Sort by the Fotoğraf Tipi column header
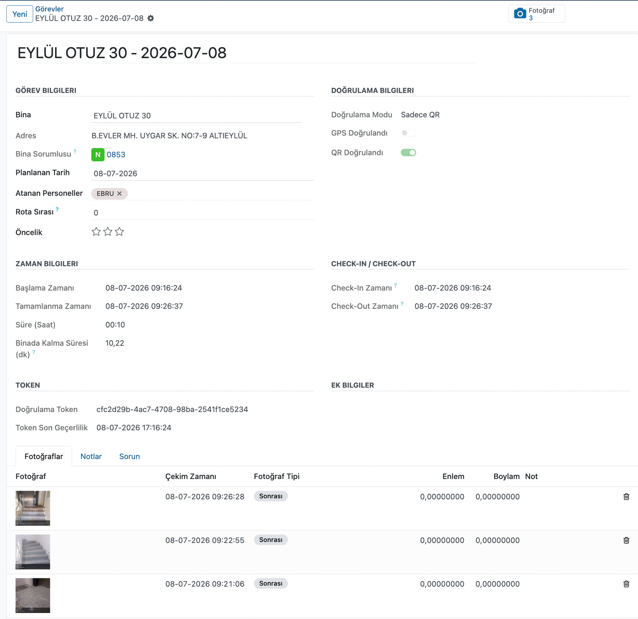This screenshot has width=638, height=619. [x=277, y=476]
